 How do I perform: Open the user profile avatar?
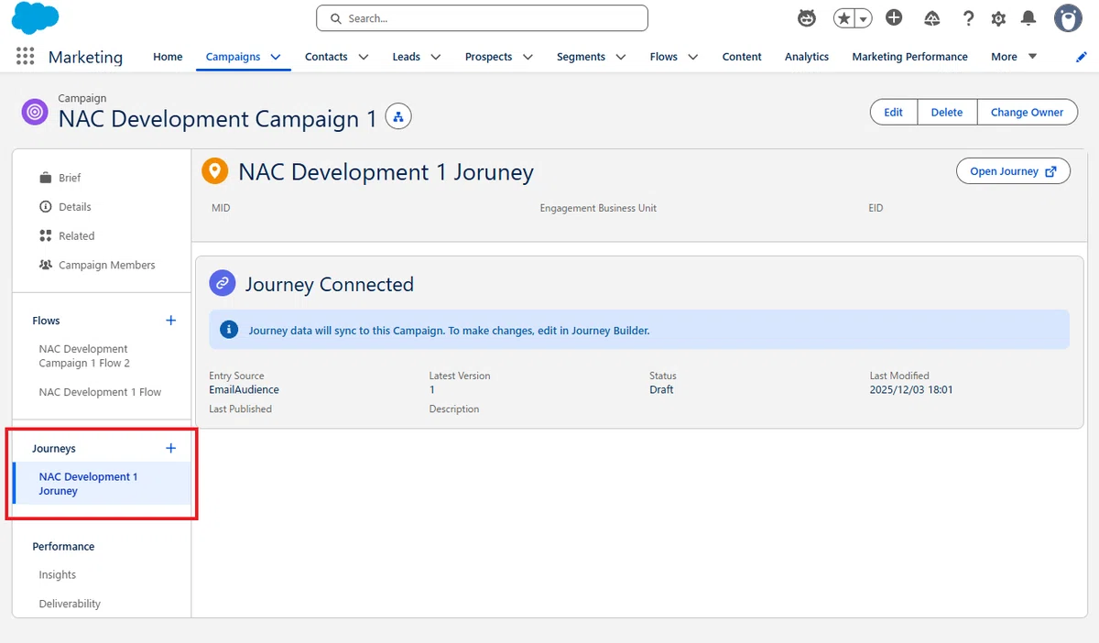1068,18
